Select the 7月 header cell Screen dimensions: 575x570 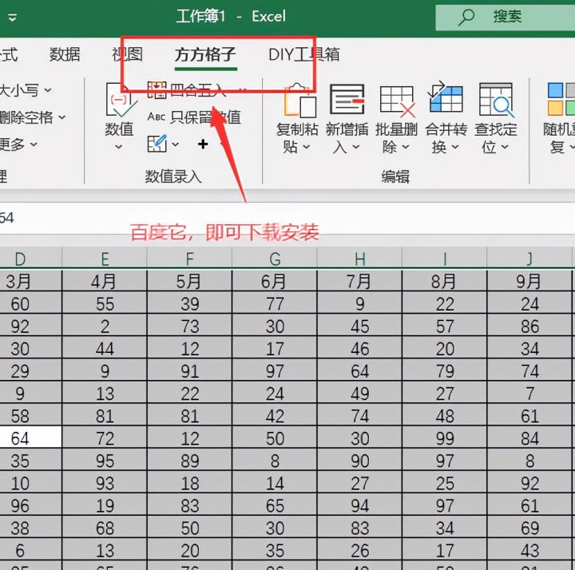[x=359, y=281]
